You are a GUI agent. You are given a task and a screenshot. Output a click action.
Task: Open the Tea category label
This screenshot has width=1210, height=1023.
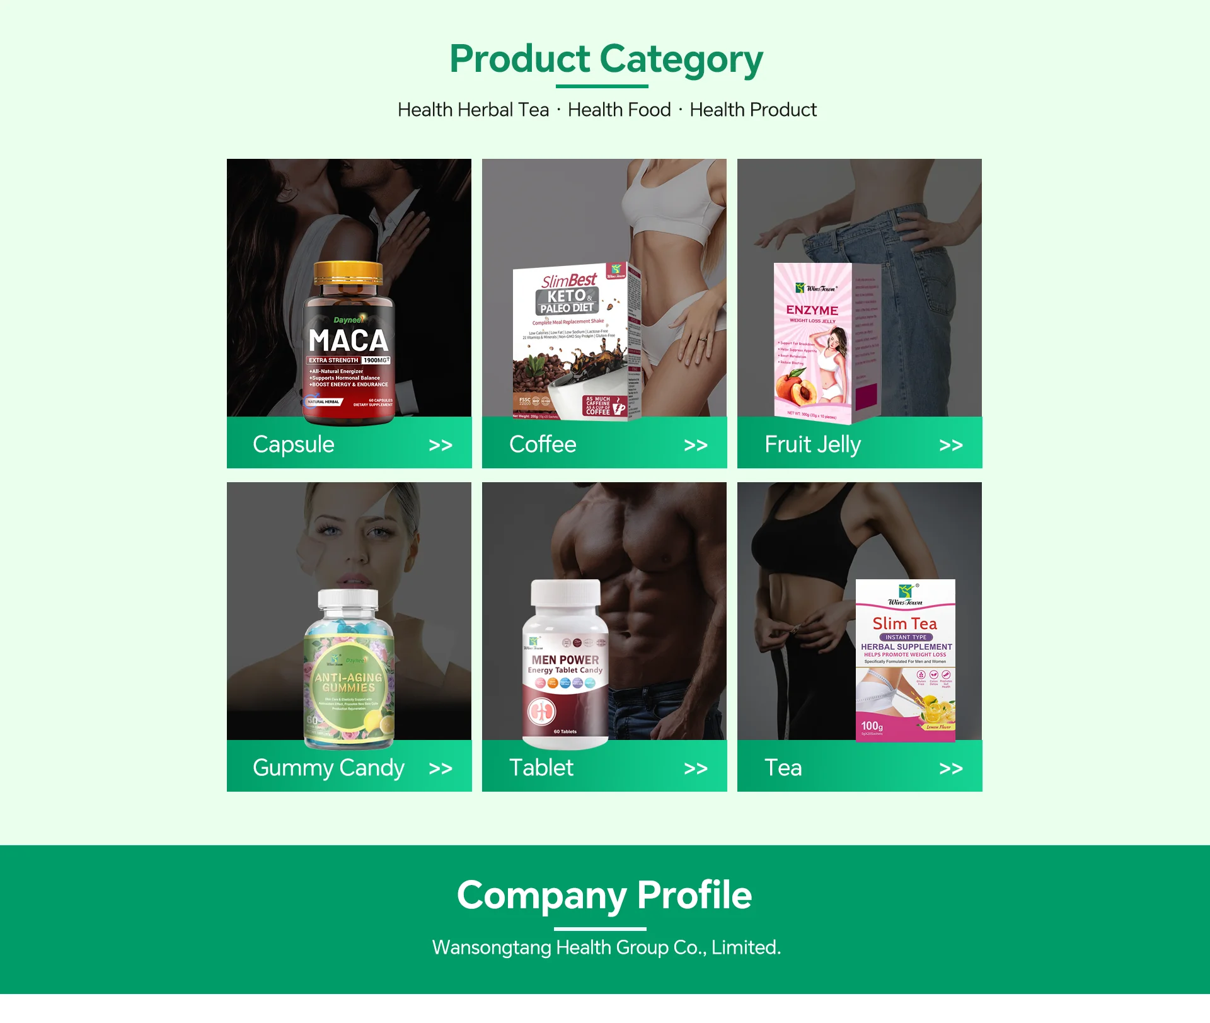pyautogui.click(x=783, y=768)
